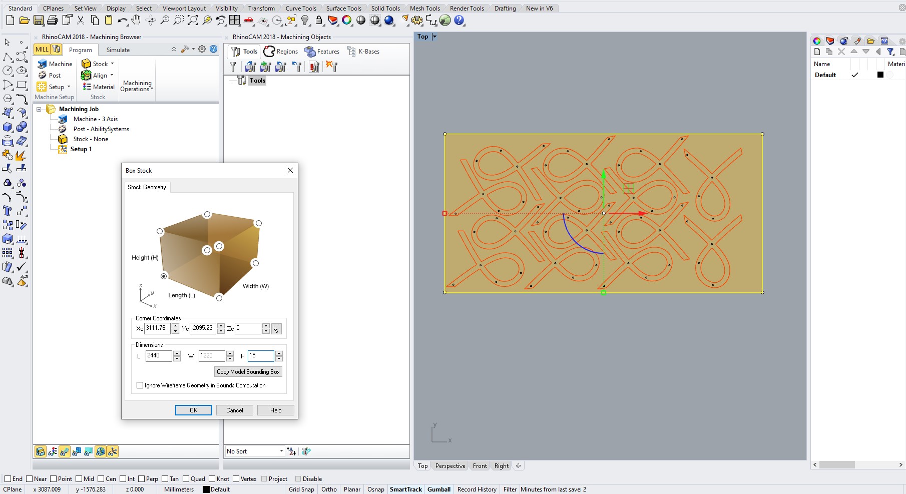Open the Solid Tools toolbar tab
The height and width of the screenshot is (494, 906).
pos(385,8)
